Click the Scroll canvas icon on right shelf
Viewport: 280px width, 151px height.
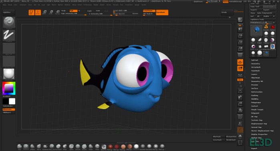click(240, 29)
